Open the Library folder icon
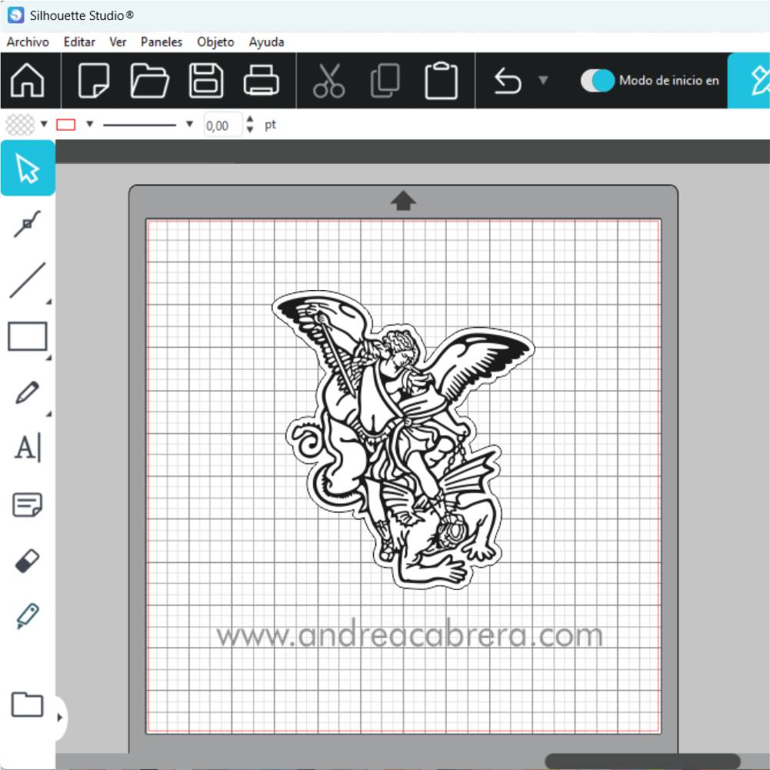 pos(27,704)
